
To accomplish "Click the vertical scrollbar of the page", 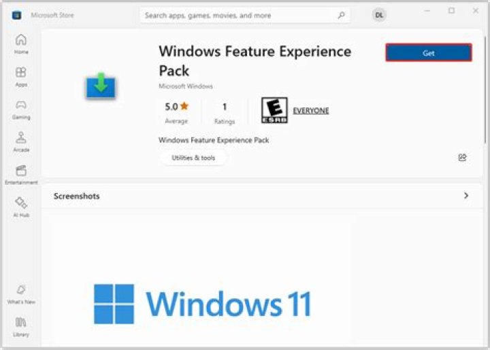I will (x=485, y=90).
